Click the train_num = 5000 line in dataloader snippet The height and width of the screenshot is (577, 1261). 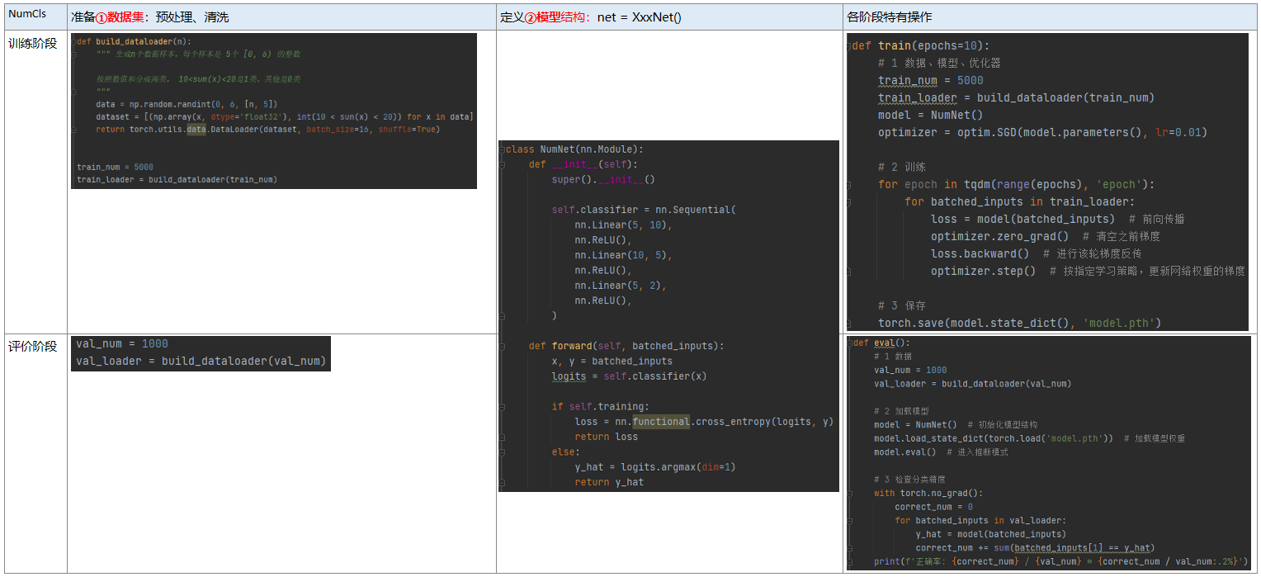(115, 167)
